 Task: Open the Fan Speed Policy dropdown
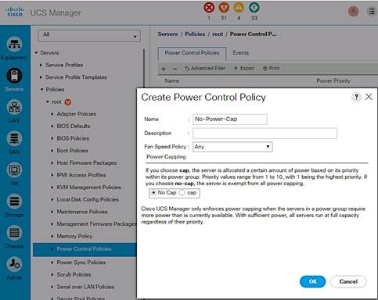tap(232, 147)
